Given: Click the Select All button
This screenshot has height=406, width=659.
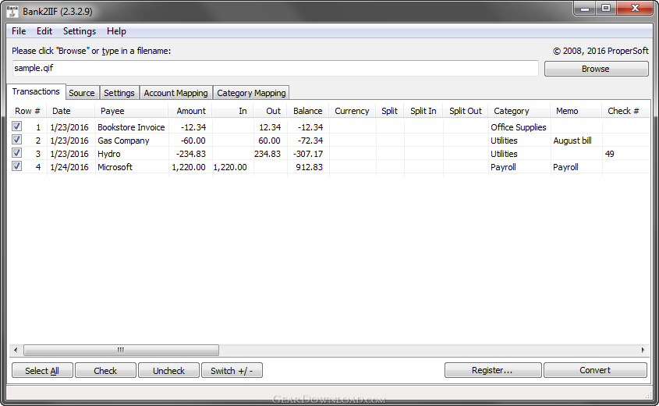Looking at the screenshot, I should point(42,371).
